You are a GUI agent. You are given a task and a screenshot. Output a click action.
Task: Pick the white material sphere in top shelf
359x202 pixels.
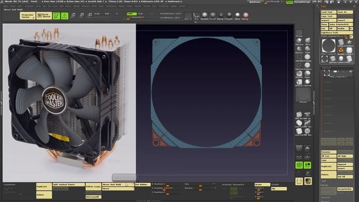(x=237, y=16)
